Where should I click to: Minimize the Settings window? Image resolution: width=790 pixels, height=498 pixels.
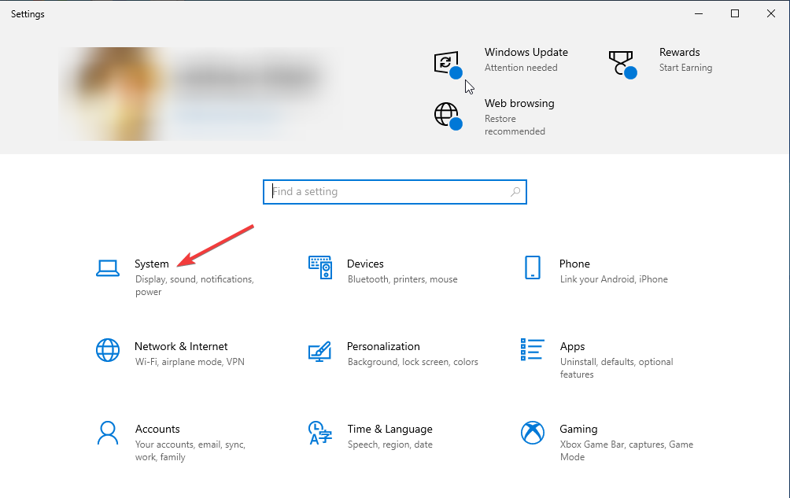click(x=698, y=14)
